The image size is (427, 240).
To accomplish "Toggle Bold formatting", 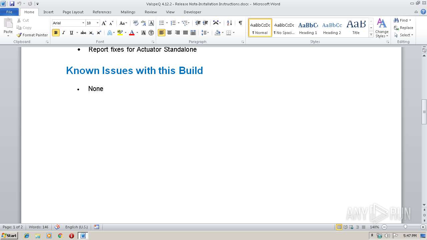I will [56, 33].
